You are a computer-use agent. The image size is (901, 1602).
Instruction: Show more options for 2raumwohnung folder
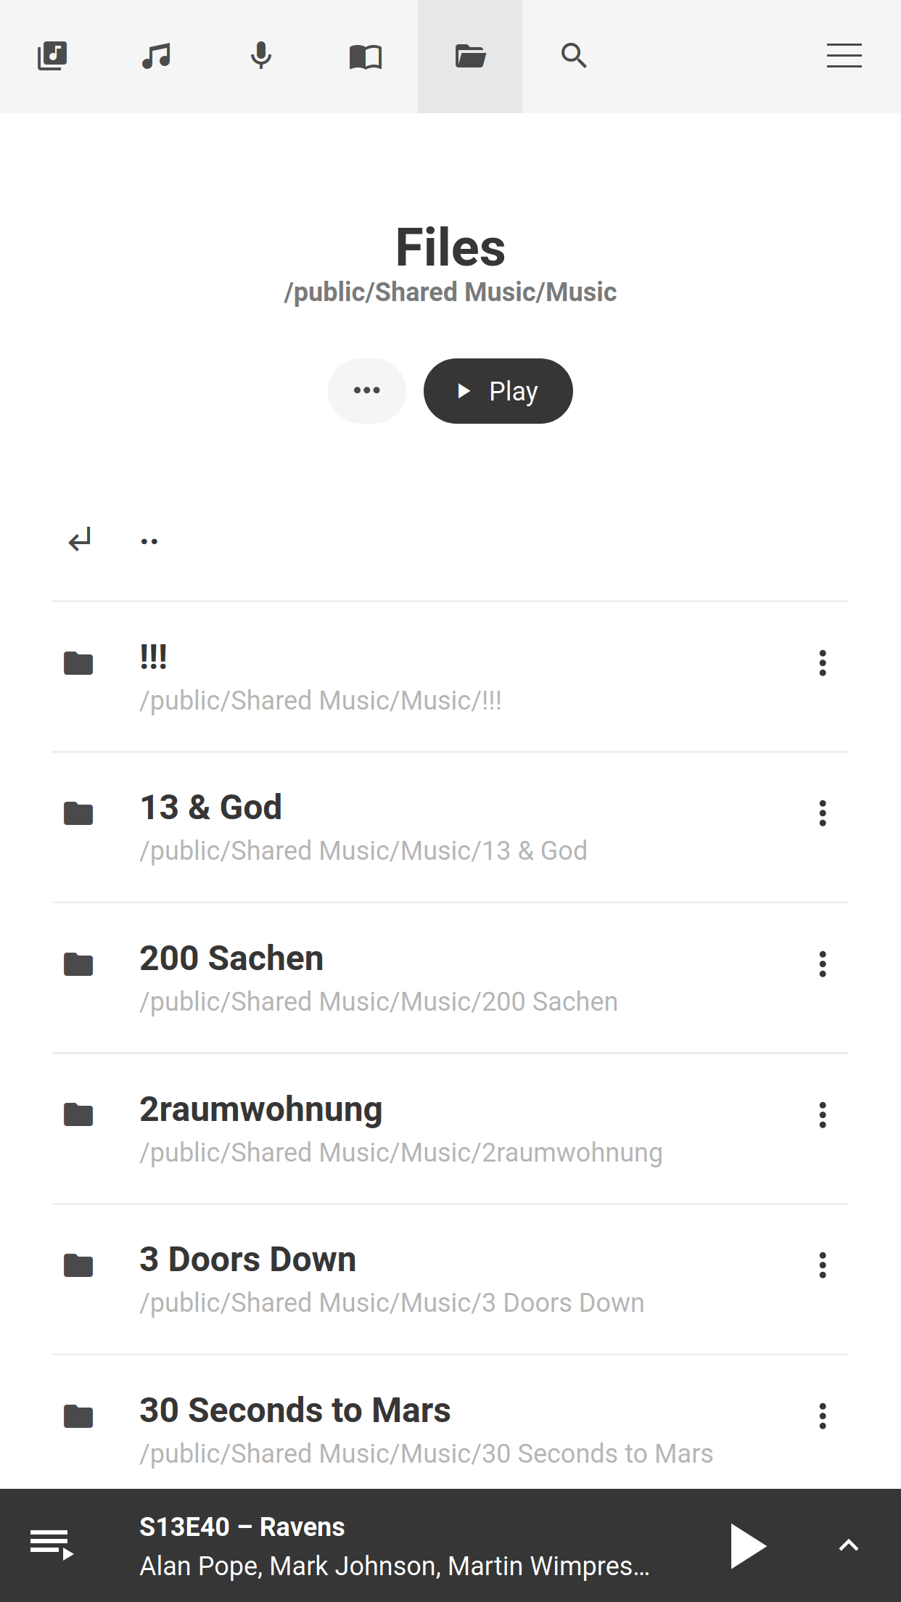[822, 1115]
